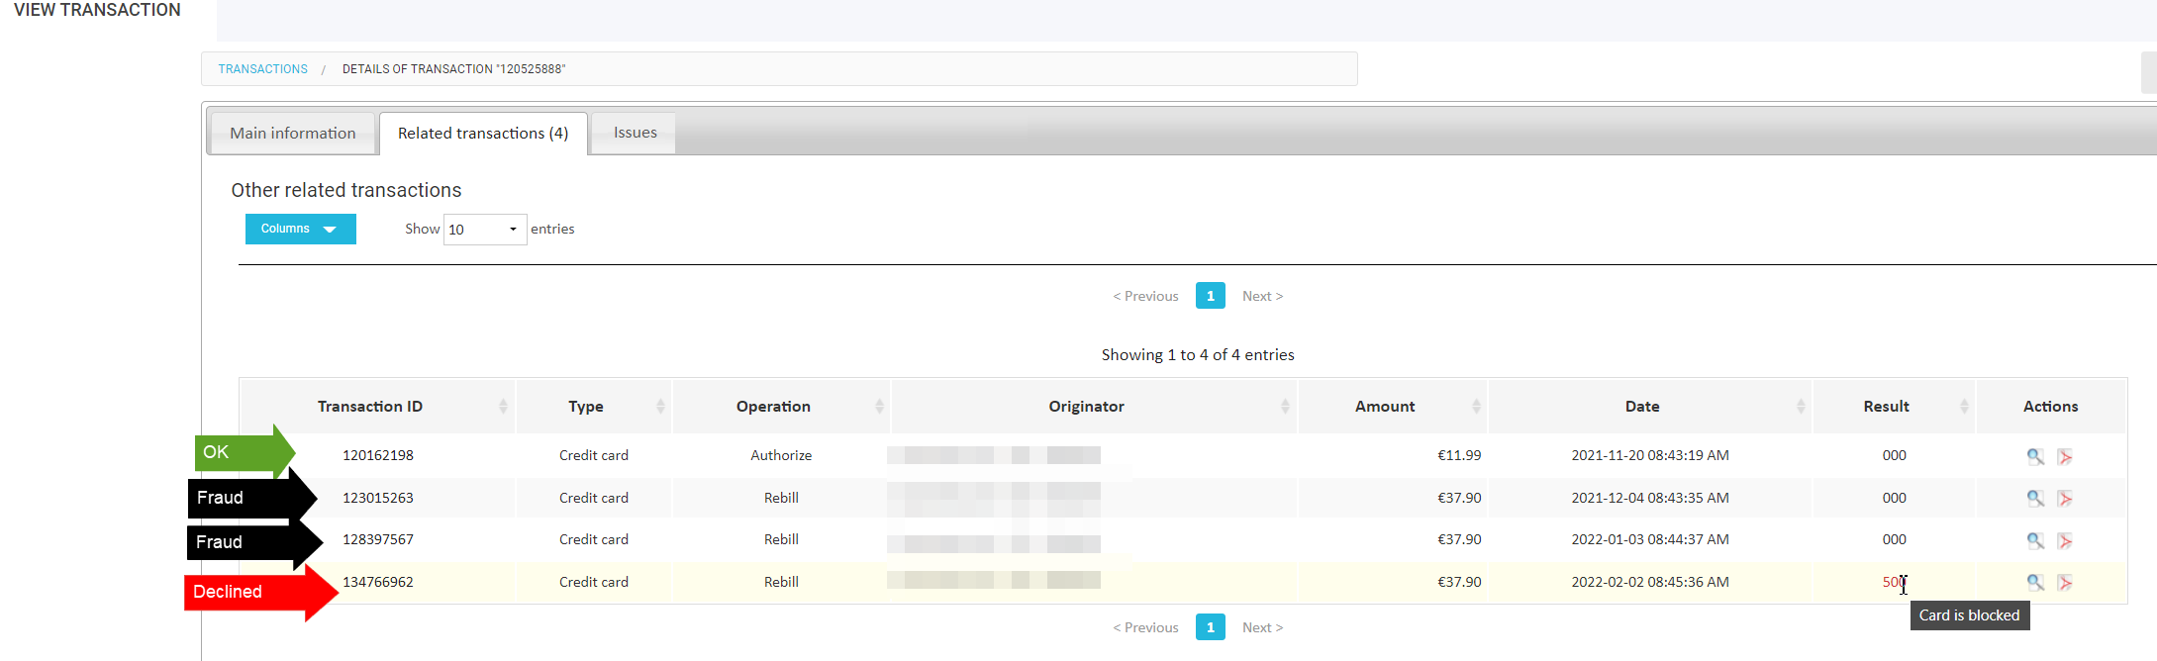2157x661 pixels.
Task: Sort table by Transaction ID column arrows
Action: pos(503,407)
